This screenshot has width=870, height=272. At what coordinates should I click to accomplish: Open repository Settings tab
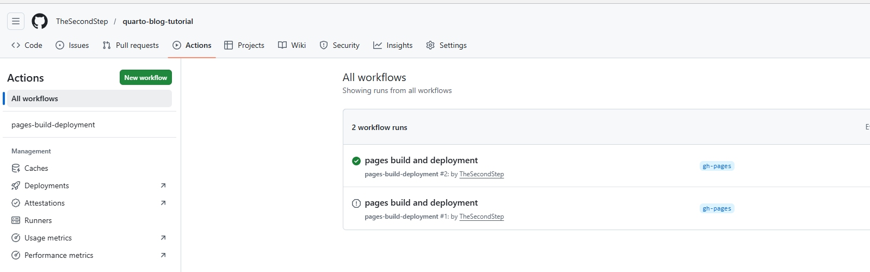446,45
